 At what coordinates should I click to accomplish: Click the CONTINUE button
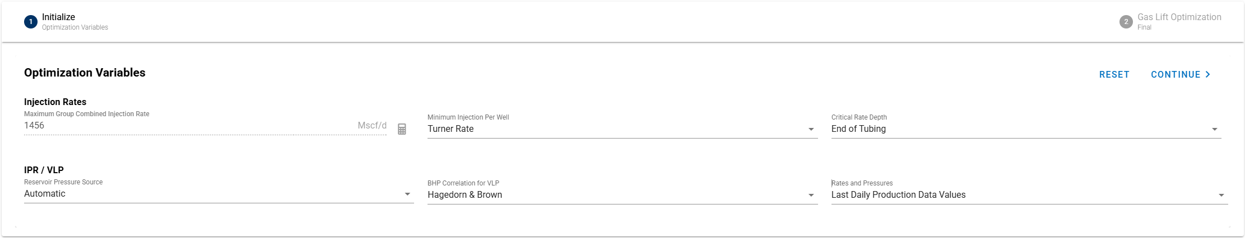pyautogui.click(x=1181, y=74)
